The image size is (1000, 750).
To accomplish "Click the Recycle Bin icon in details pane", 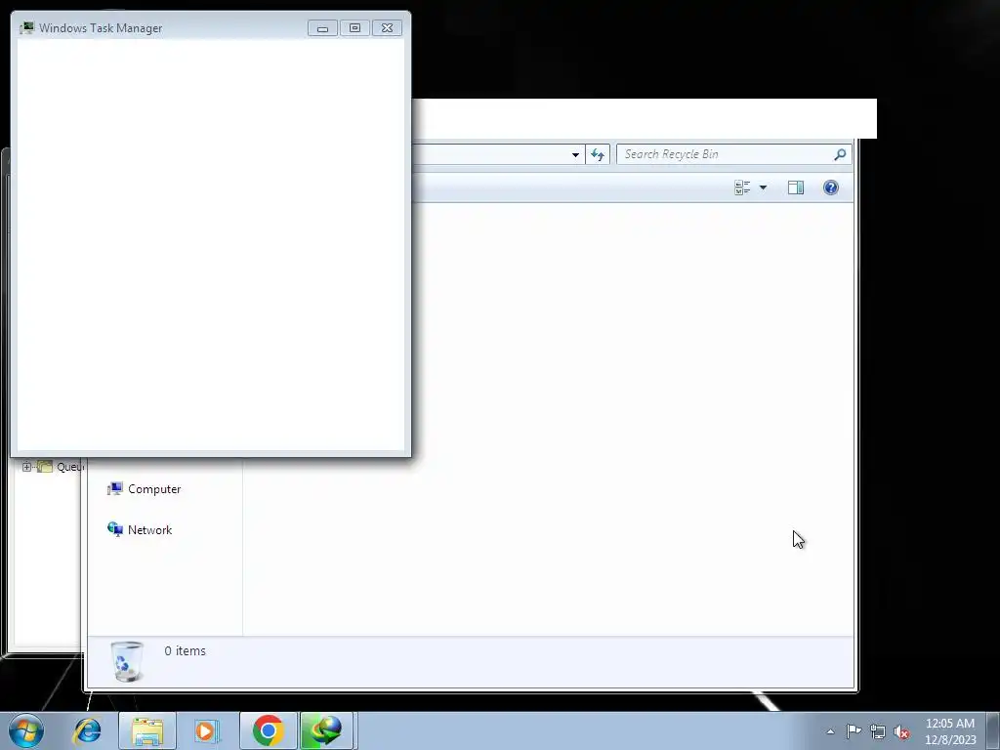I will click(127, 661).
